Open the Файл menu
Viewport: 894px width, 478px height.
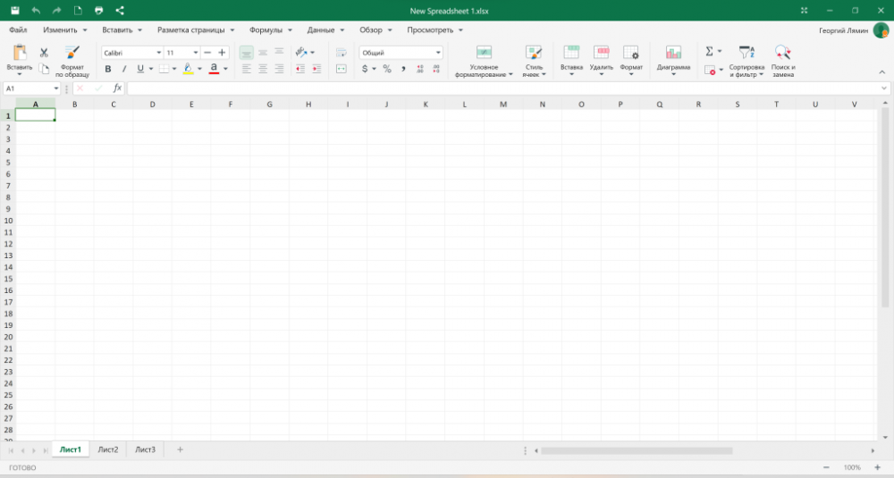[x=18, y=29]
